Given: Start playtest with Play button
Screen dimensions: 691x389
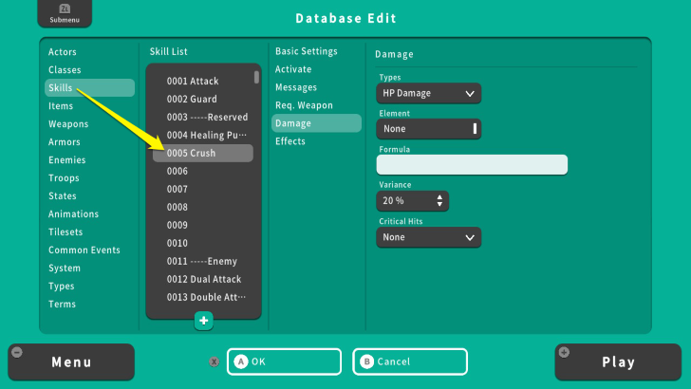Looking at the screenshot, I should pyautogui.click(x=618, y=362).
